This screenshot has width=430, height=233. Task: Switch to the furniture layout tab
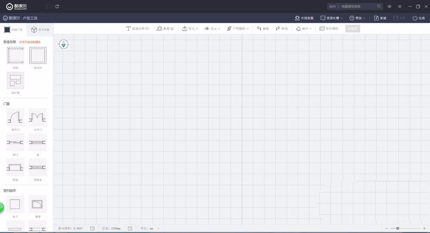[x=40, y=30]
